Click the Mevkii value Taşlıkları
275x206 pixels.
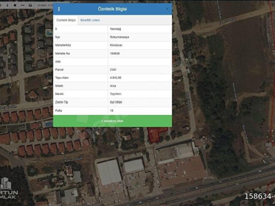(x=116, y=94)
